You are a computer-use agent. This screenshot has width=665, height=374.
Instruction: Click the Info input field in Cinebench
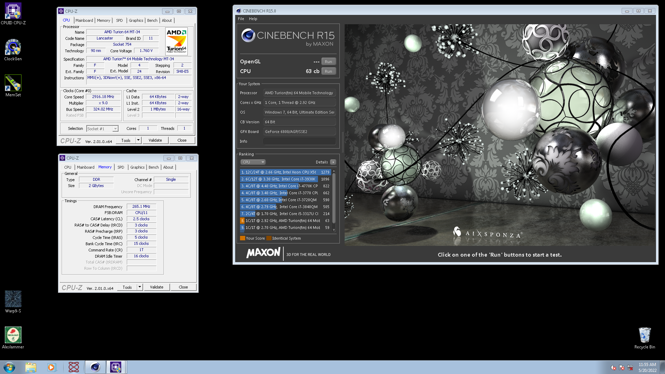click(x=300, y=141)
